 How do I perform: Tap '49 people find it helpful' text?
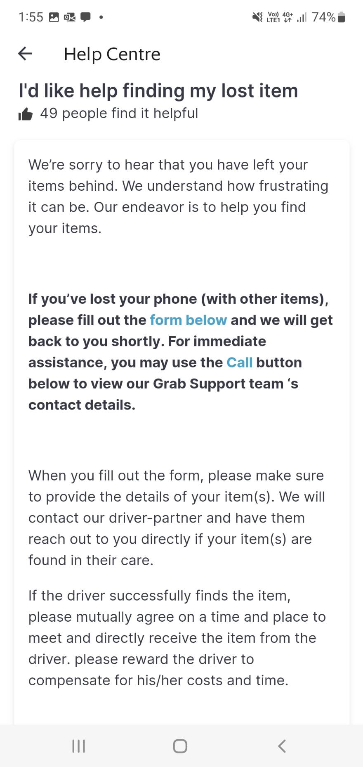pos(119,113)
